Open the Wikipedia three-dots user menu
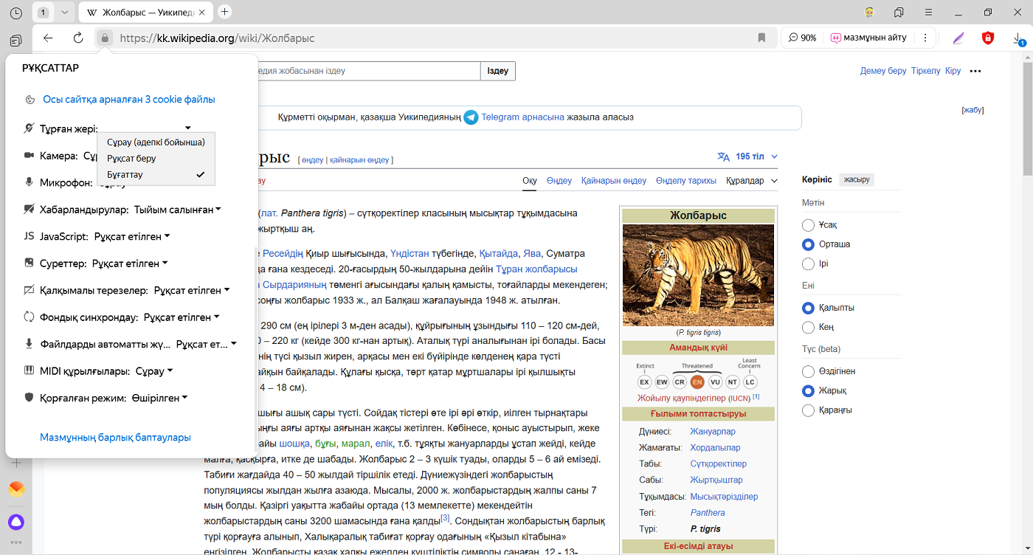The image size is (1033, 555). coord(975,71)
